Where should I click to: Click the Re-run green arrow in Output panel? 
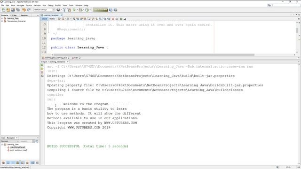tap(42, 65)
